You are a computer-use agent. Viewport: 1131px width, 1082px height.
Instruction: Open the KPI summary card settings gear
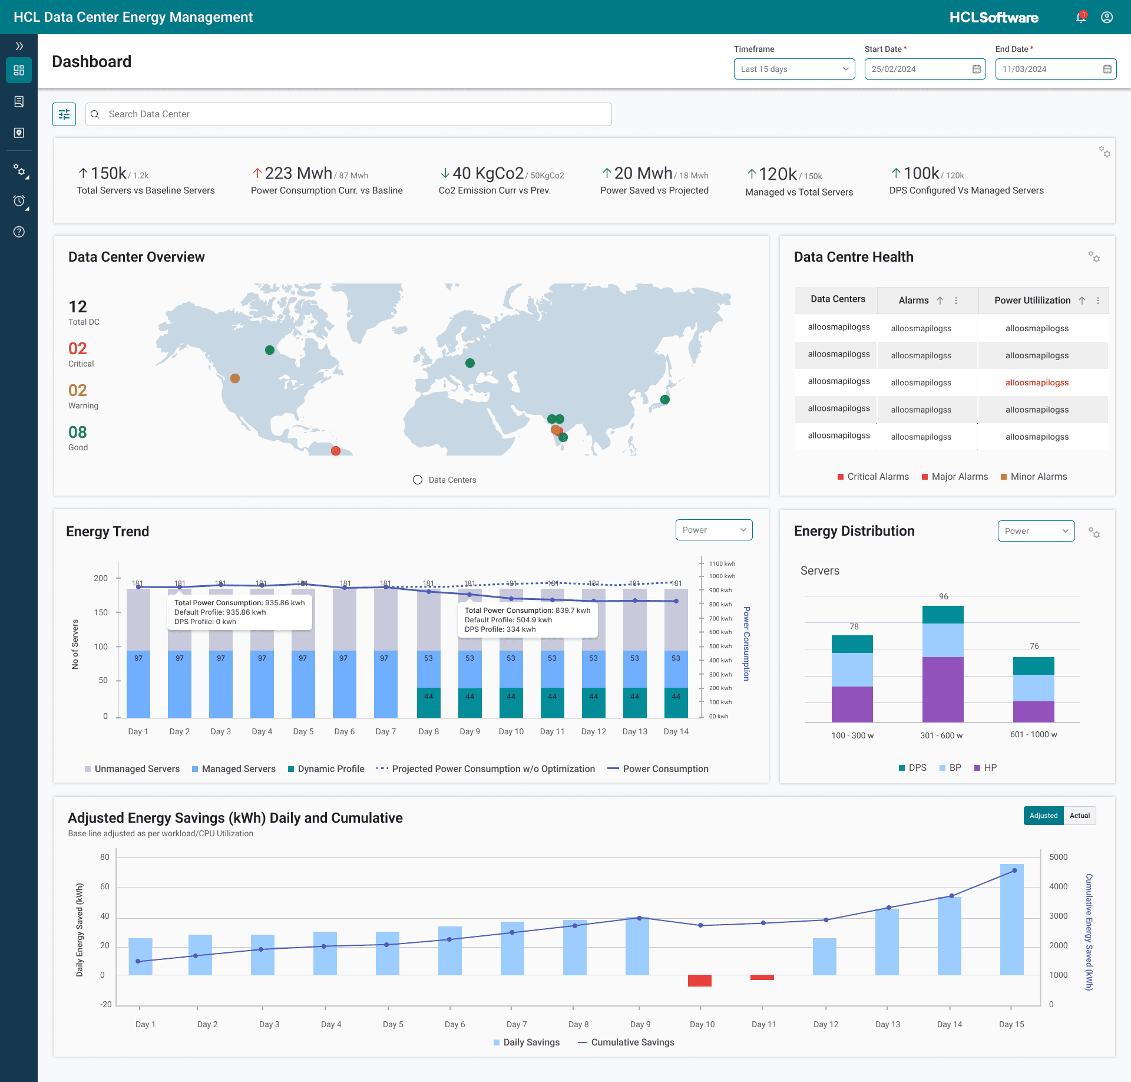click(1104, 152)
